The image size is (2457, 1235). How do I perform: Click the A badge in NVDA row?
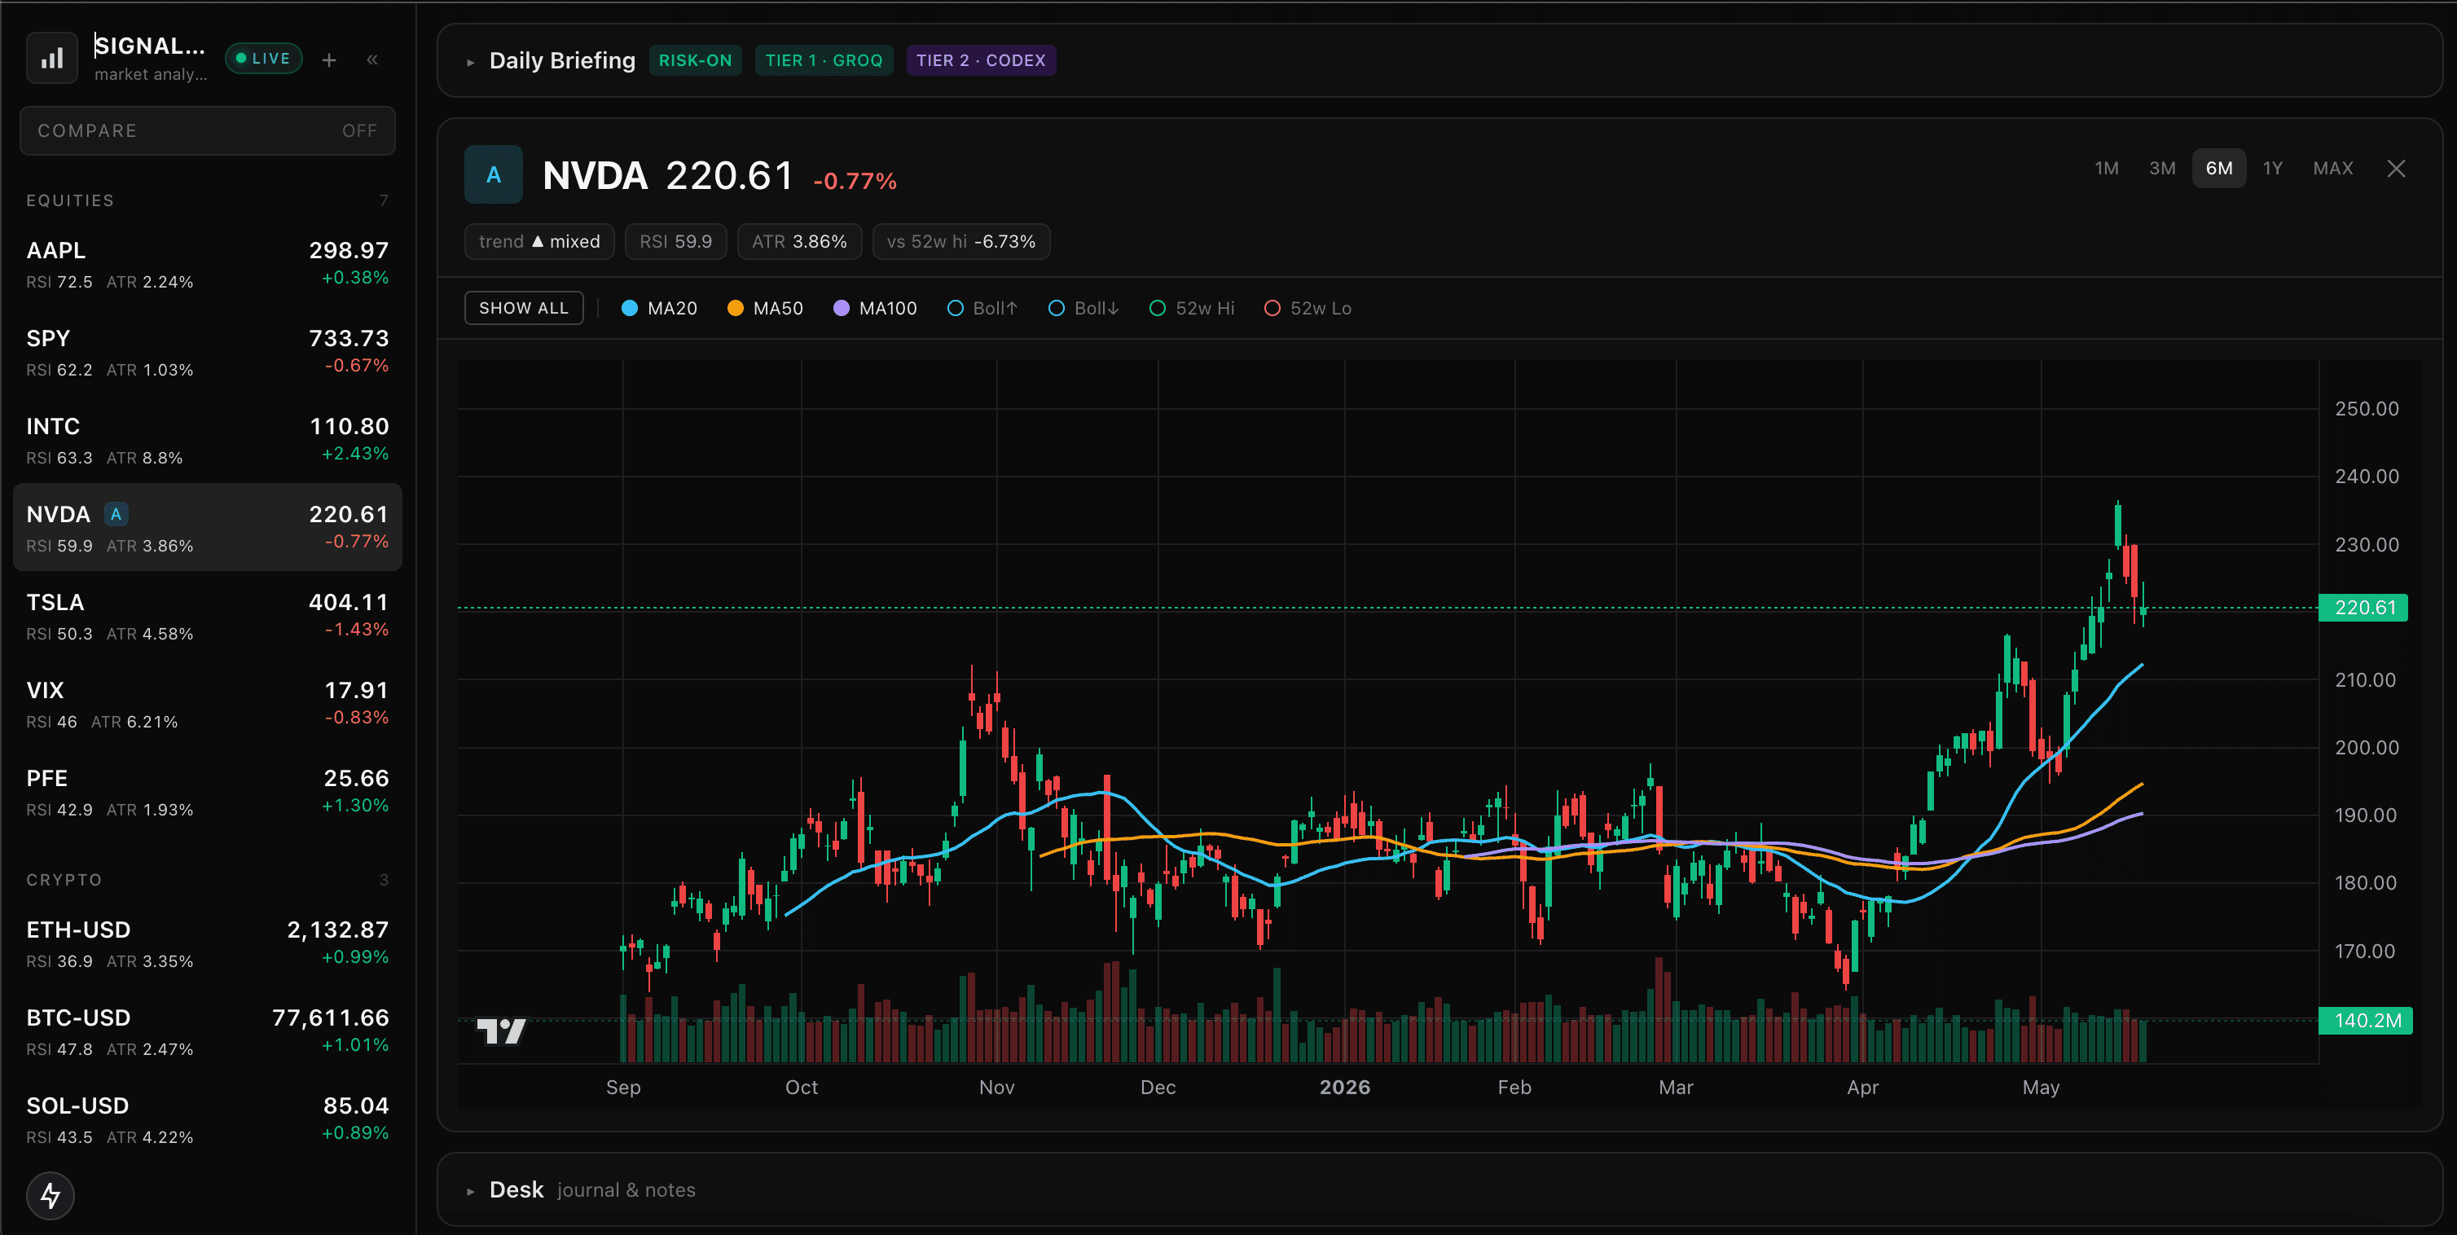tap(116, 515)
